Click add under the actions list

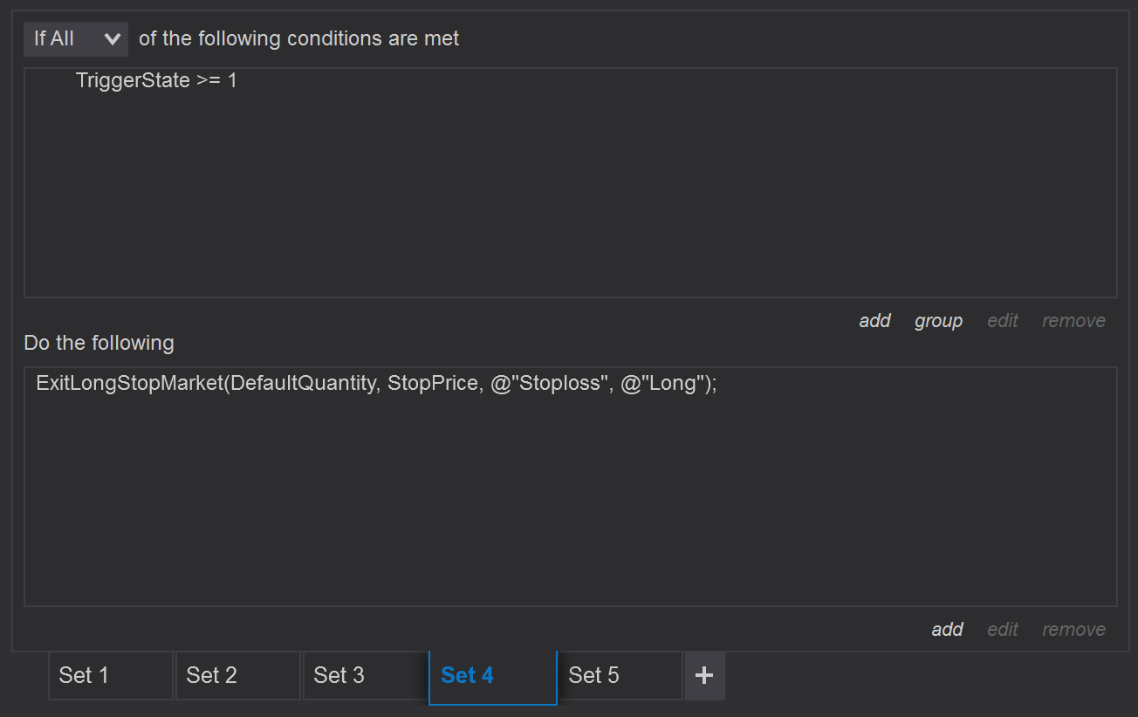tap(947, 630)
